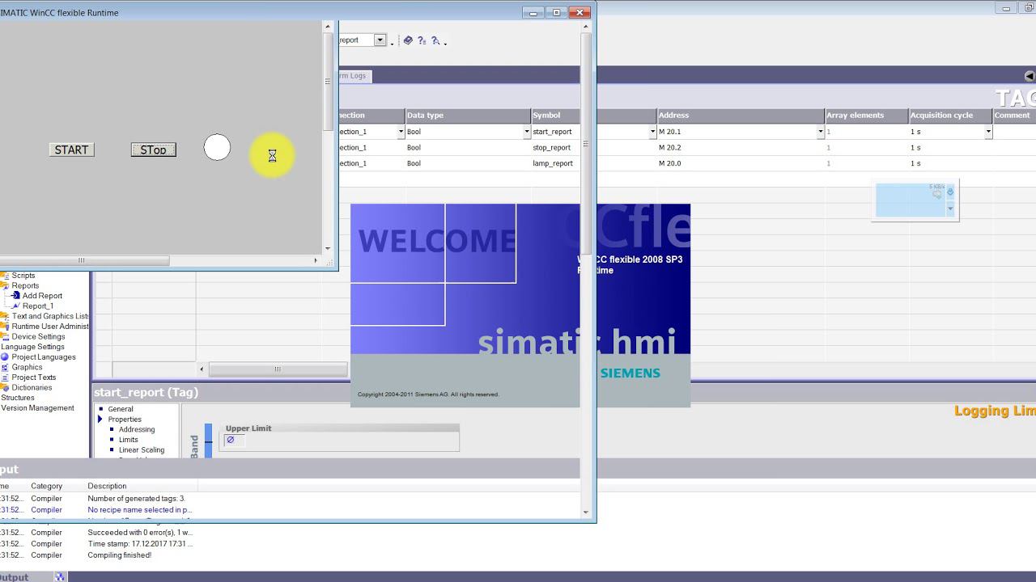The height and width of the screenshot is (582, 1036).
Task: Open the Connection dropdown in the start_report row
Action: point(401,132)
